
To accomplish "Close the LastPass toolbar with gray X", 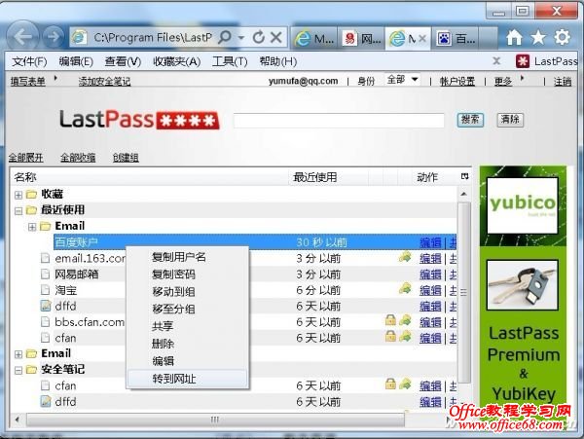I will click(x=496, y=60).
